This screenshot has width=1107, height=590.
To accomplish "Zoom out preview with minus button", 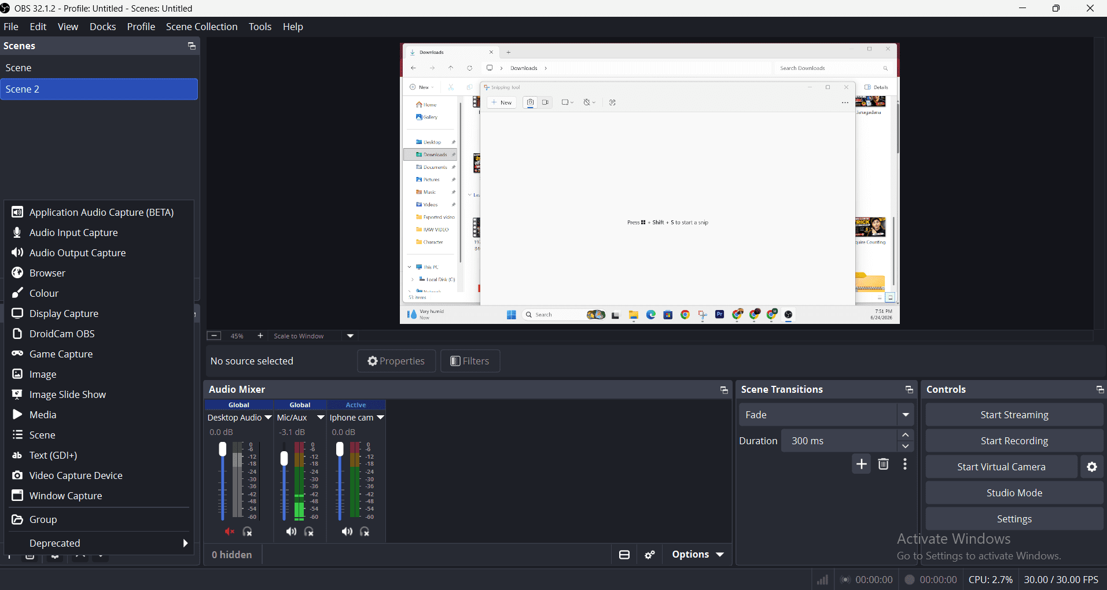I will click(x=214, y=335).
